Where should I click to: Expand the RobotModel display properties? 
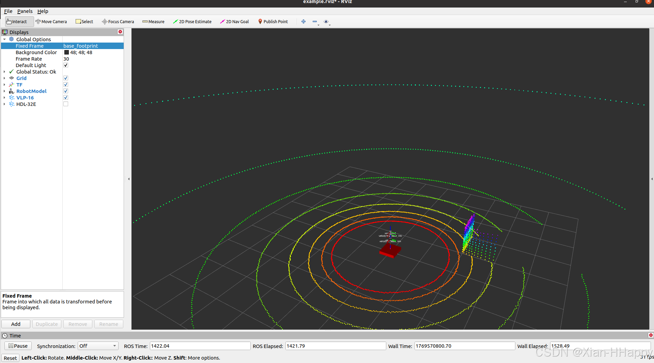click(4, 91)
